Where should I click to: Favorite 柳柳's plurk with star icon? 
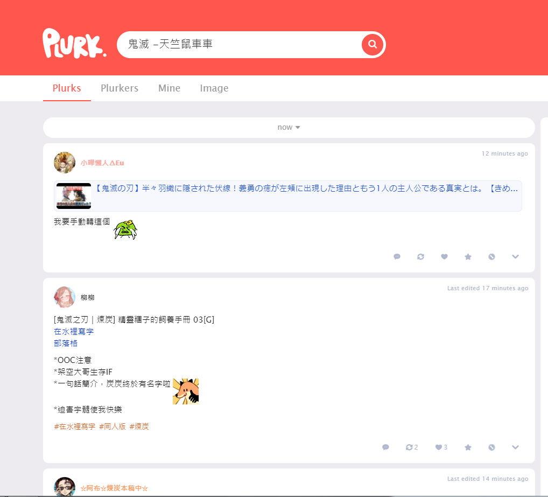tap(468, 447)
